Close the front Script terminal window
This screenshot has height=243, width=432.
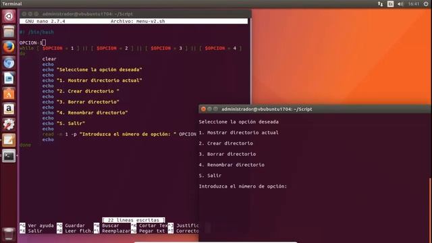203,109
